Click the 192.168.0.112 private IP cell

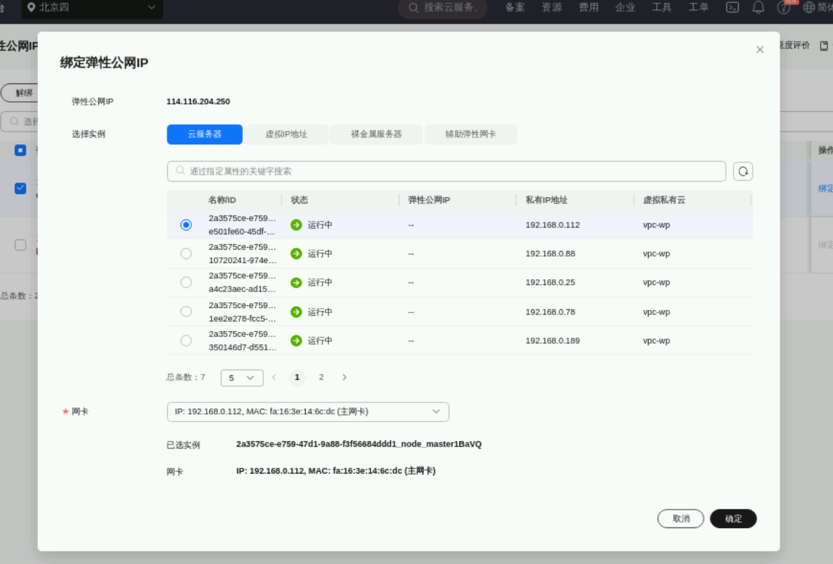tap(552, 225)
